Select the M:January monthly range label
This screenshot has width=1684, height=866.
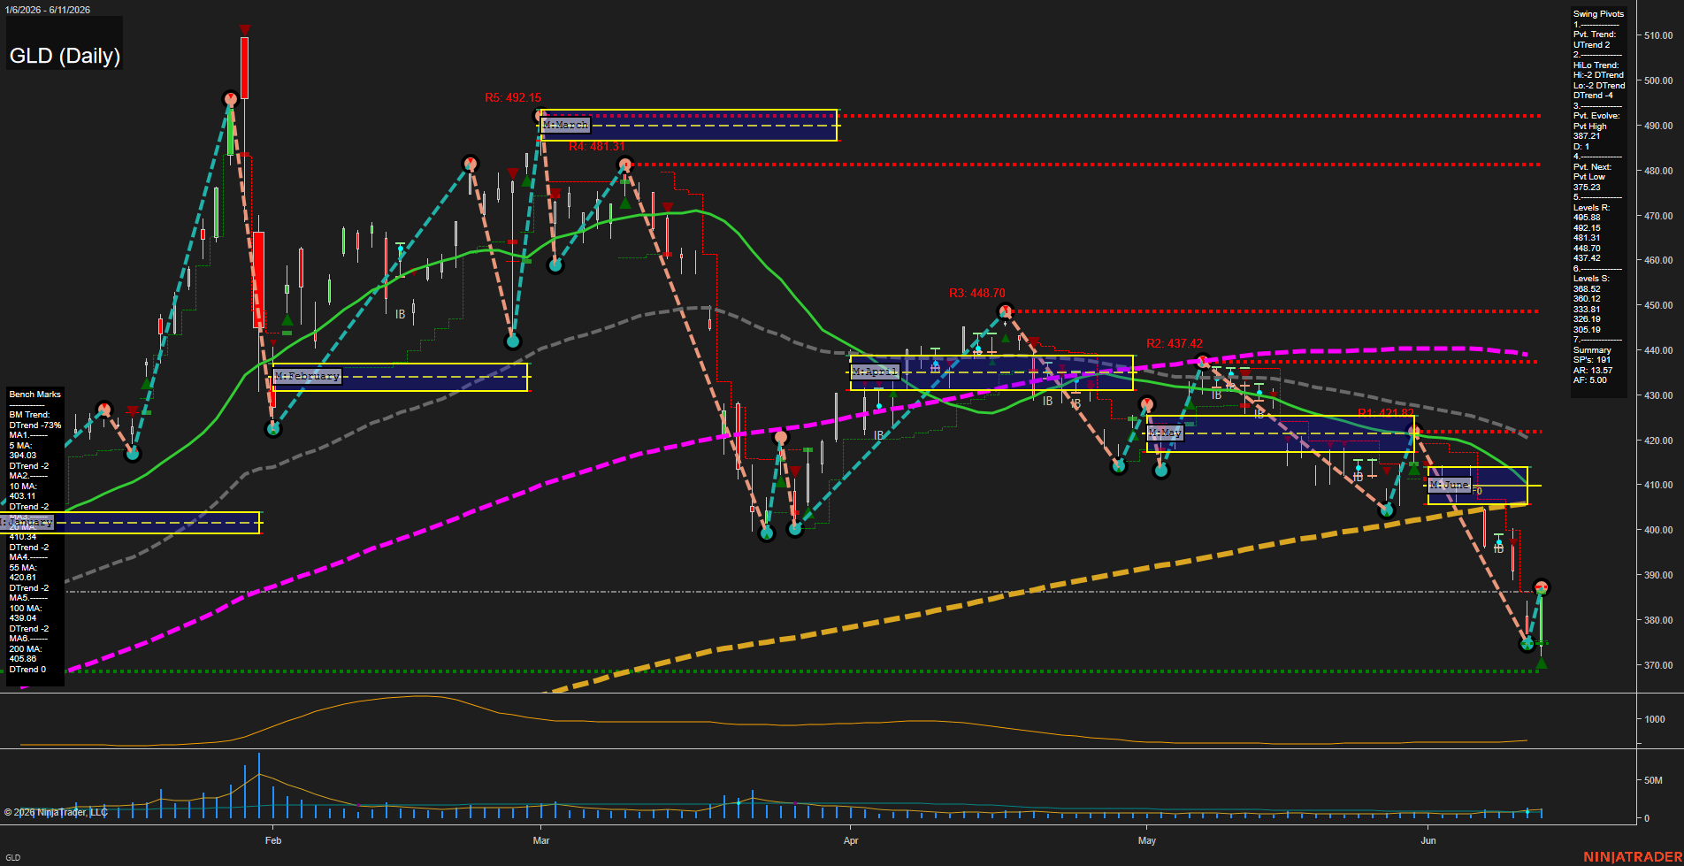pyautogui.click(x=27, y=523)
